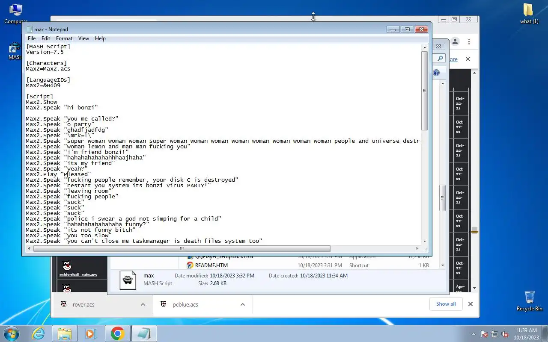The width and height of the screenshot is (548, 342).
Task: Click the date modified value 10/18/2023 3:32 PM
Action: 232,276
